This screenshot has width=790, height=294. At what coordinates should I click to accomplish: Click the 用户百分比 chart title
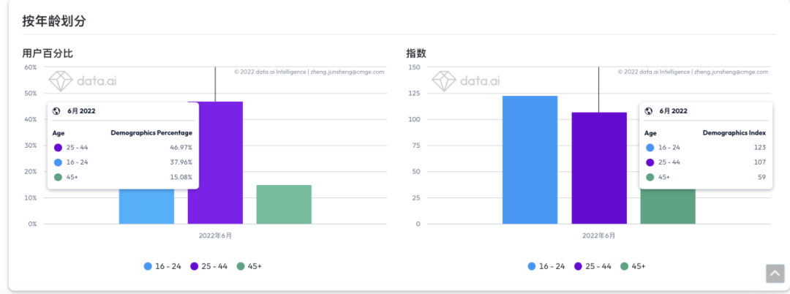48,53
